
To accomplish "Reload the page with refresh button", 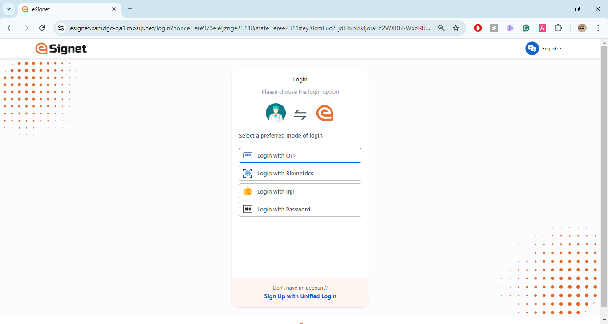I will [42, 28].
